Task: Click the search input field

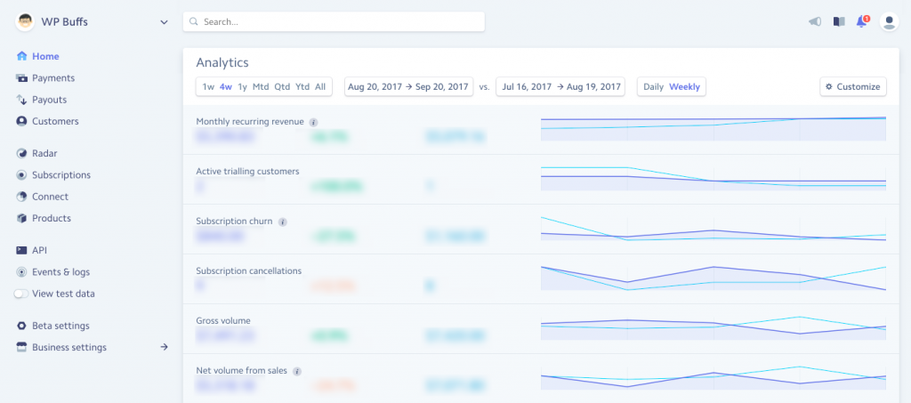Action: click(x=334, y=21)
